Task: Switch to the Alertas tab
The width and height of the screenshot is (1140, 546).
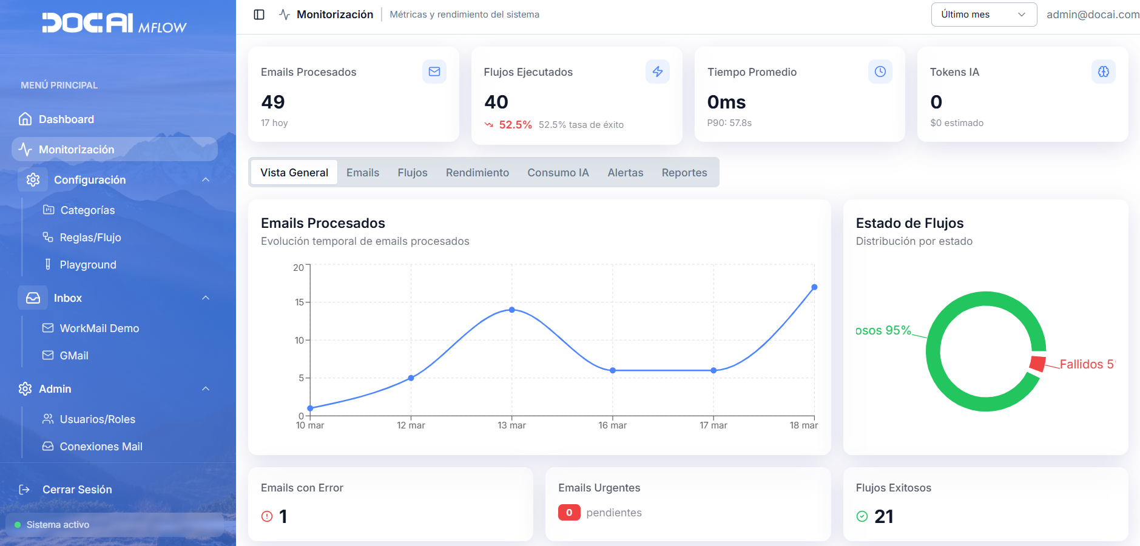Action: [x=625, y=173]
